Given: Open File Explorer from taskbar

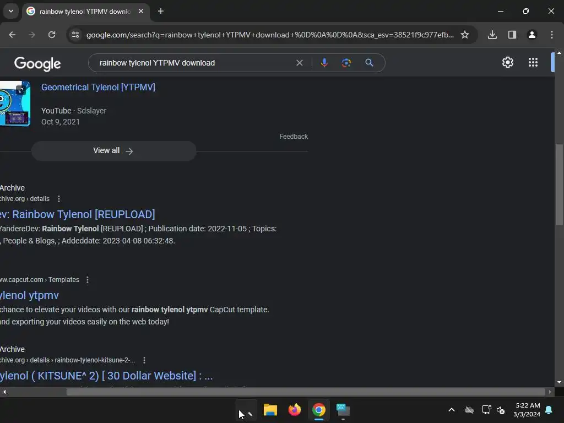Looking at the screenshot, I should click(270, 410).
